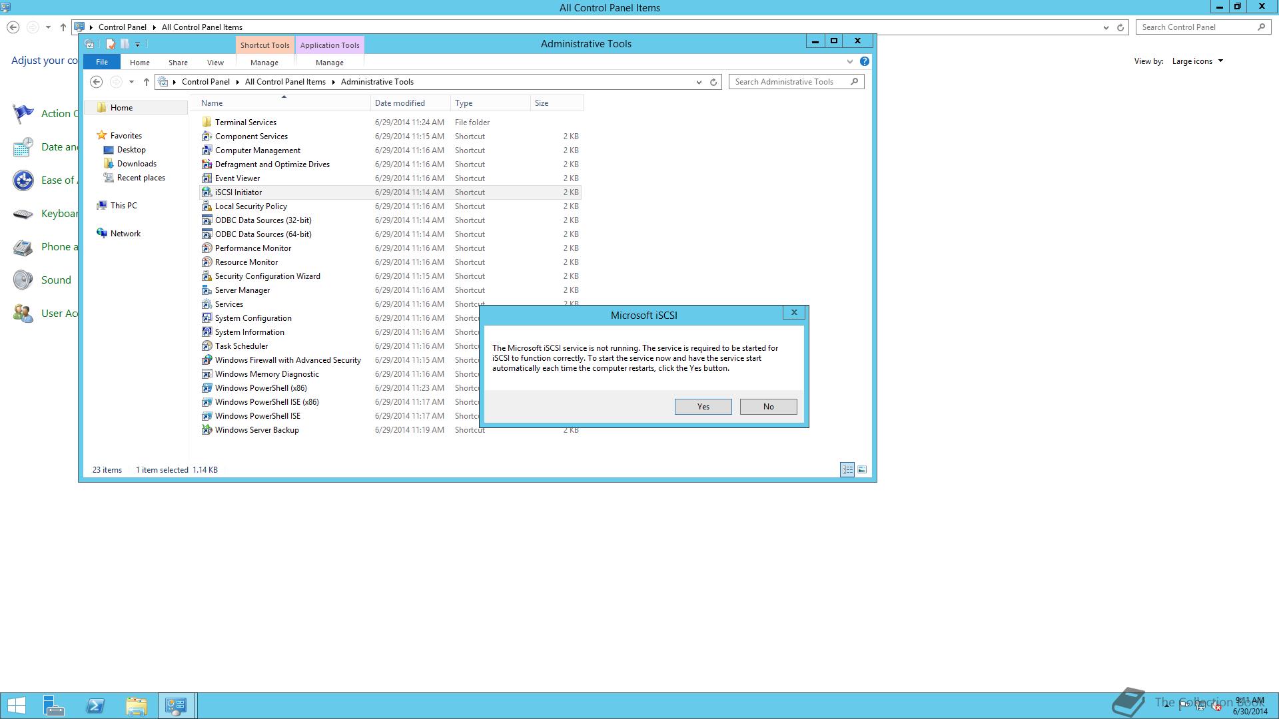The width and height of the screenshot is (1279, 719).
Task: Select Desktop in the Favorites tree
Action: click(131, 150)
